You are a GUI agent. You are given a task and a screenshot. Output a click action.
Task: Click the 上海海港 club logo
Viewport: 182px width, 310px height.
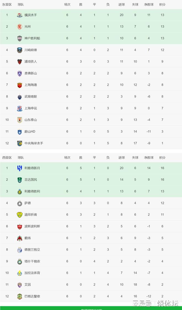click(20, 85)
